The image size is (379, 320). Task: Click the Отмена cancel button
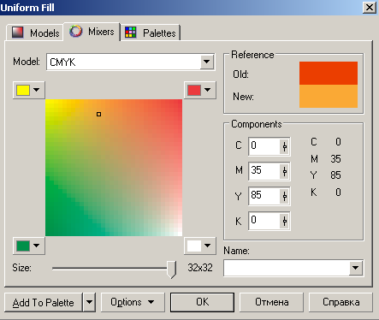[271, 302]
